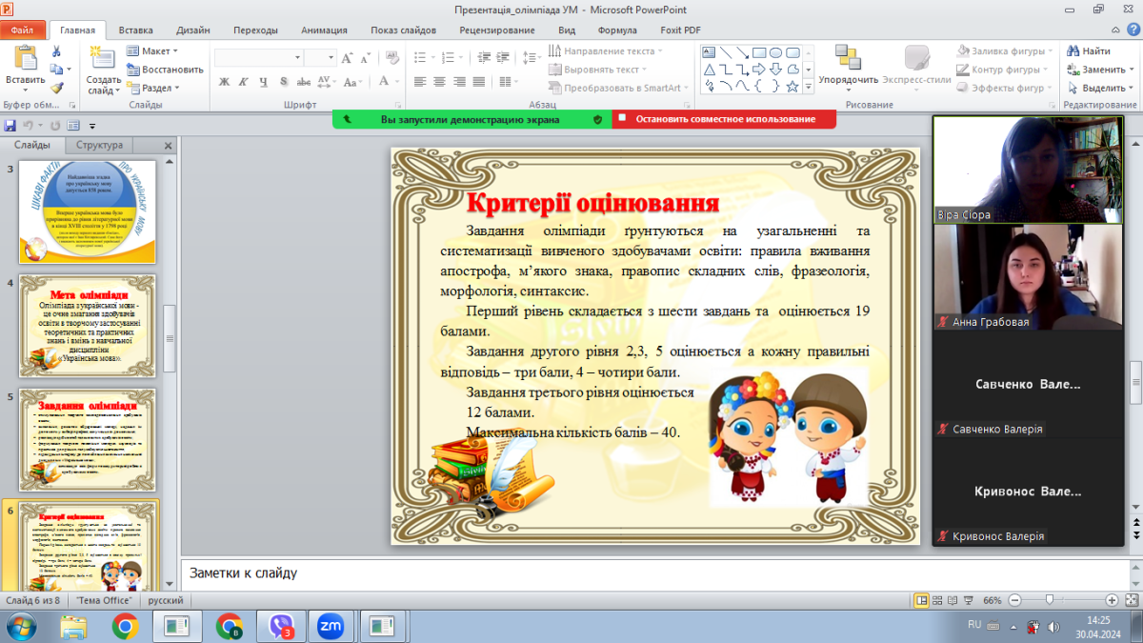Click the zoom slider in status bar

click(x=1050, y=601)
